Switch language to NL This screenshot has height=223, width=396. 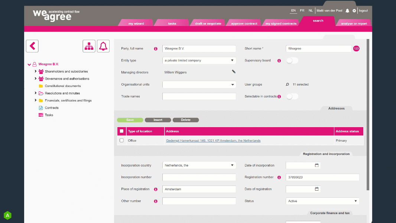[311, 11]
